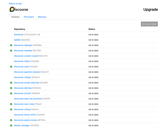Select docker_manager commit hash 5d72800

pos(35,125)
